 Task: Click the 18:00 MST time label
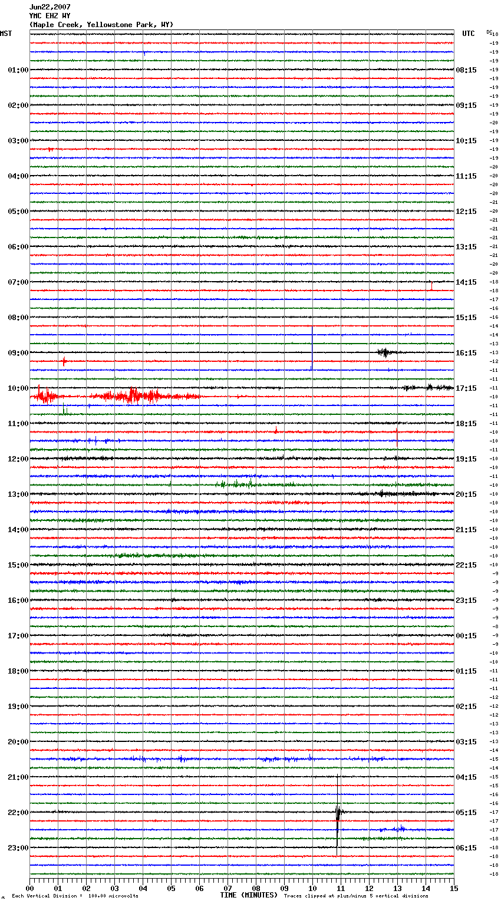(x=18, y=671)
